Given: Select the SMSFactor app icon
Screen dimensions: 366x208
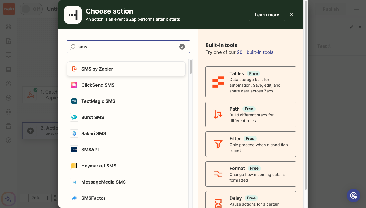Looking at the screenshot, I should tap(74, 198).
